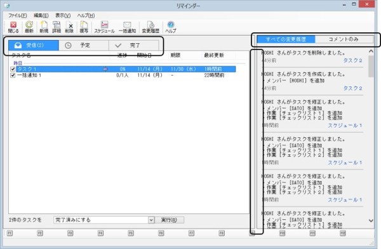This screenshot has height=249, width=381.
Task: Click the 昨日 group header
Action: pos(18,63)
